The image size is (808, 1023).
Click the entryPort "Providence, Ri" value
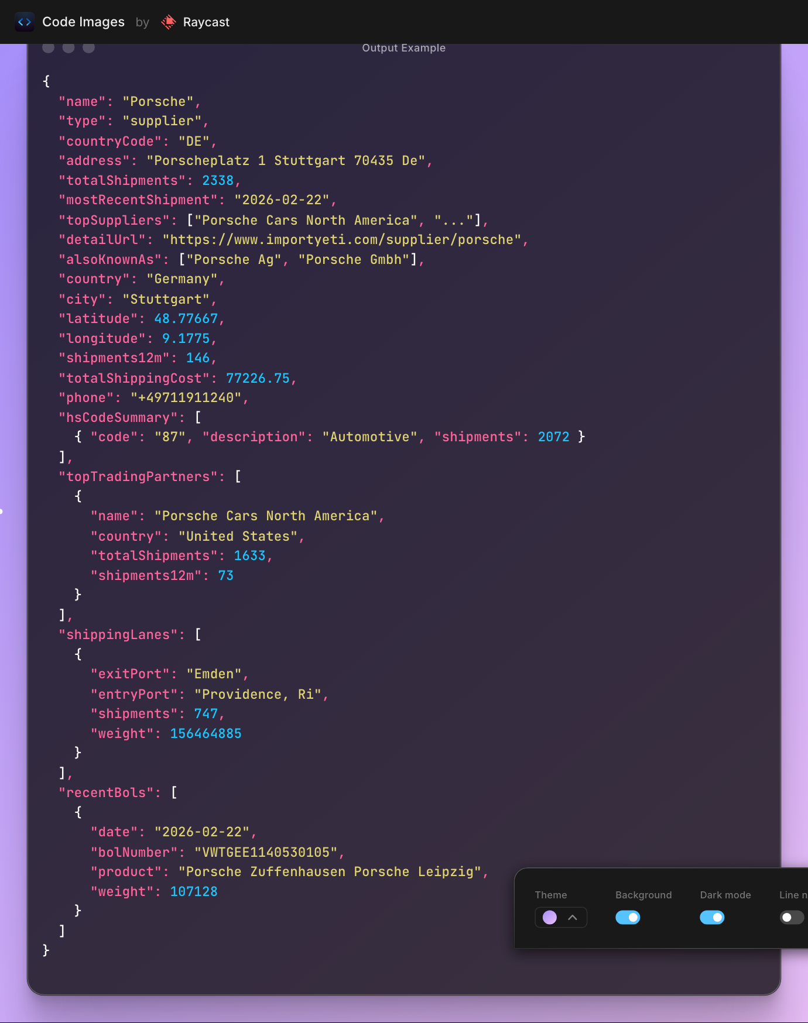pyautogui.click(x=258, y=695)
